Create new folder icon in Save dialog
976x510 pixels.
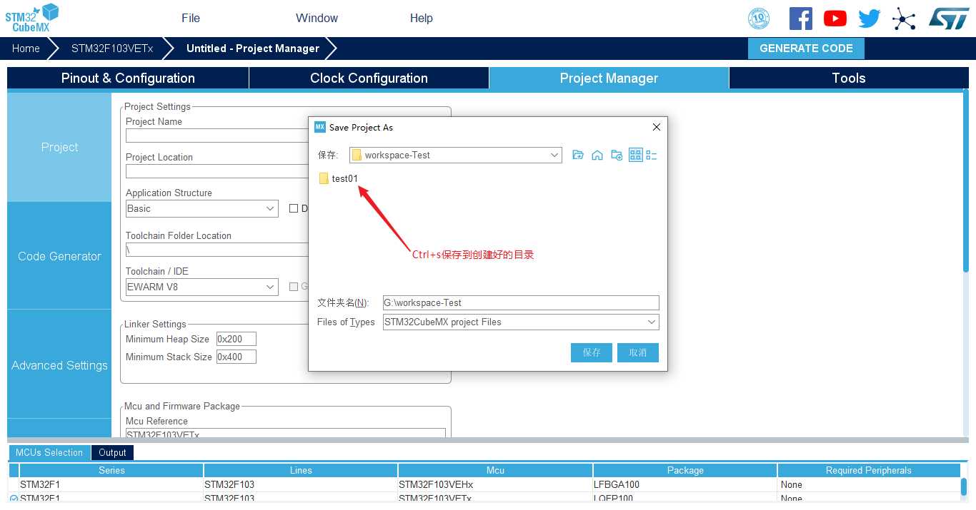(x=617, y=155)
